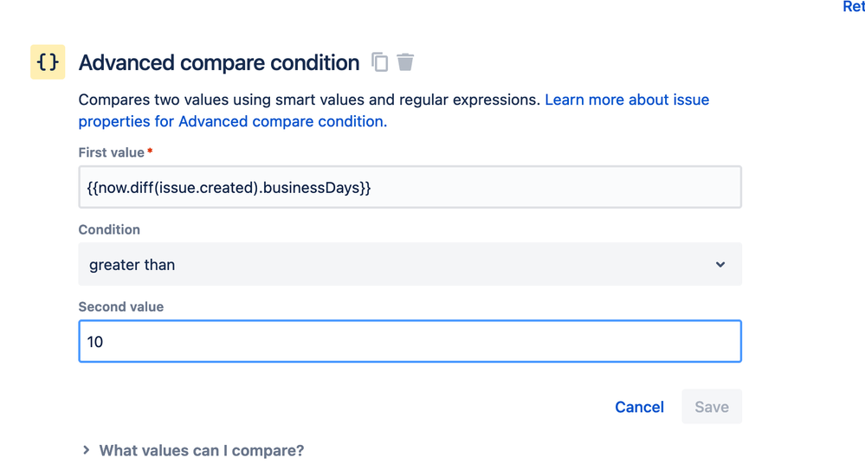The width and height of the screenshot is (865, 464).
Task: Click the chevron arrow in Condition dropdown
Action: (x=720, y=265)
